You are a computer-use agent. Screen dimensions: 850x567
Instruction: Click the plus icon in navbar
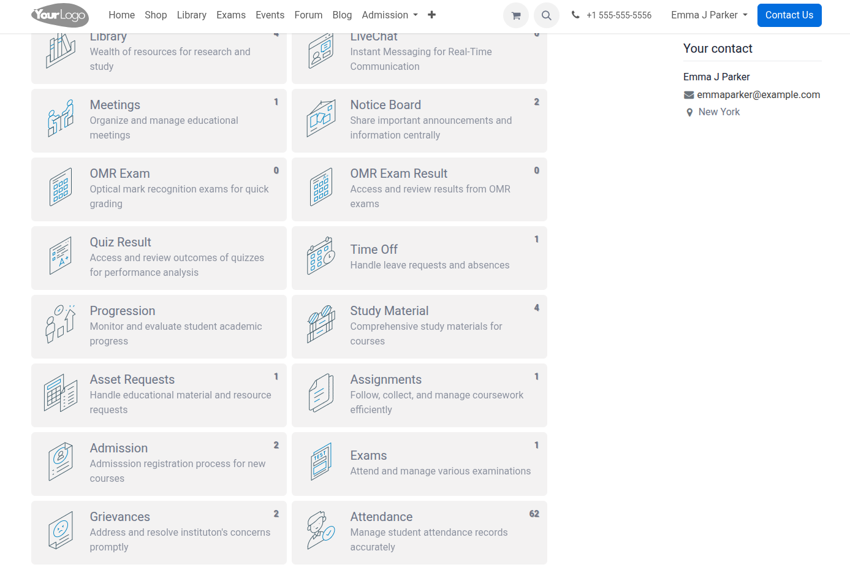point(431,15)
